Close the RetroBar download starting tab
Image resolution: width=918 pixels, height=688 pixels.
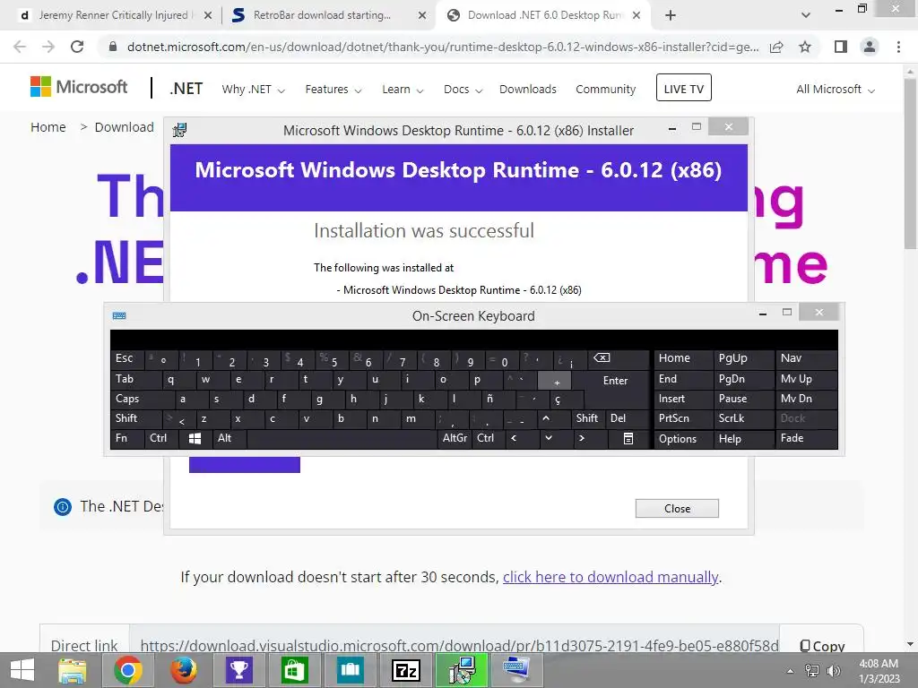pos(422,16)
